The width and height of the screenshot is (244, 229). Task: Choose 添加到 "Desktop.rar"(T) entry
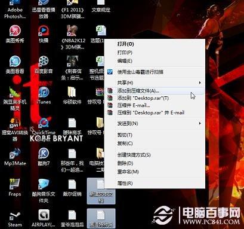coord(155,98)
